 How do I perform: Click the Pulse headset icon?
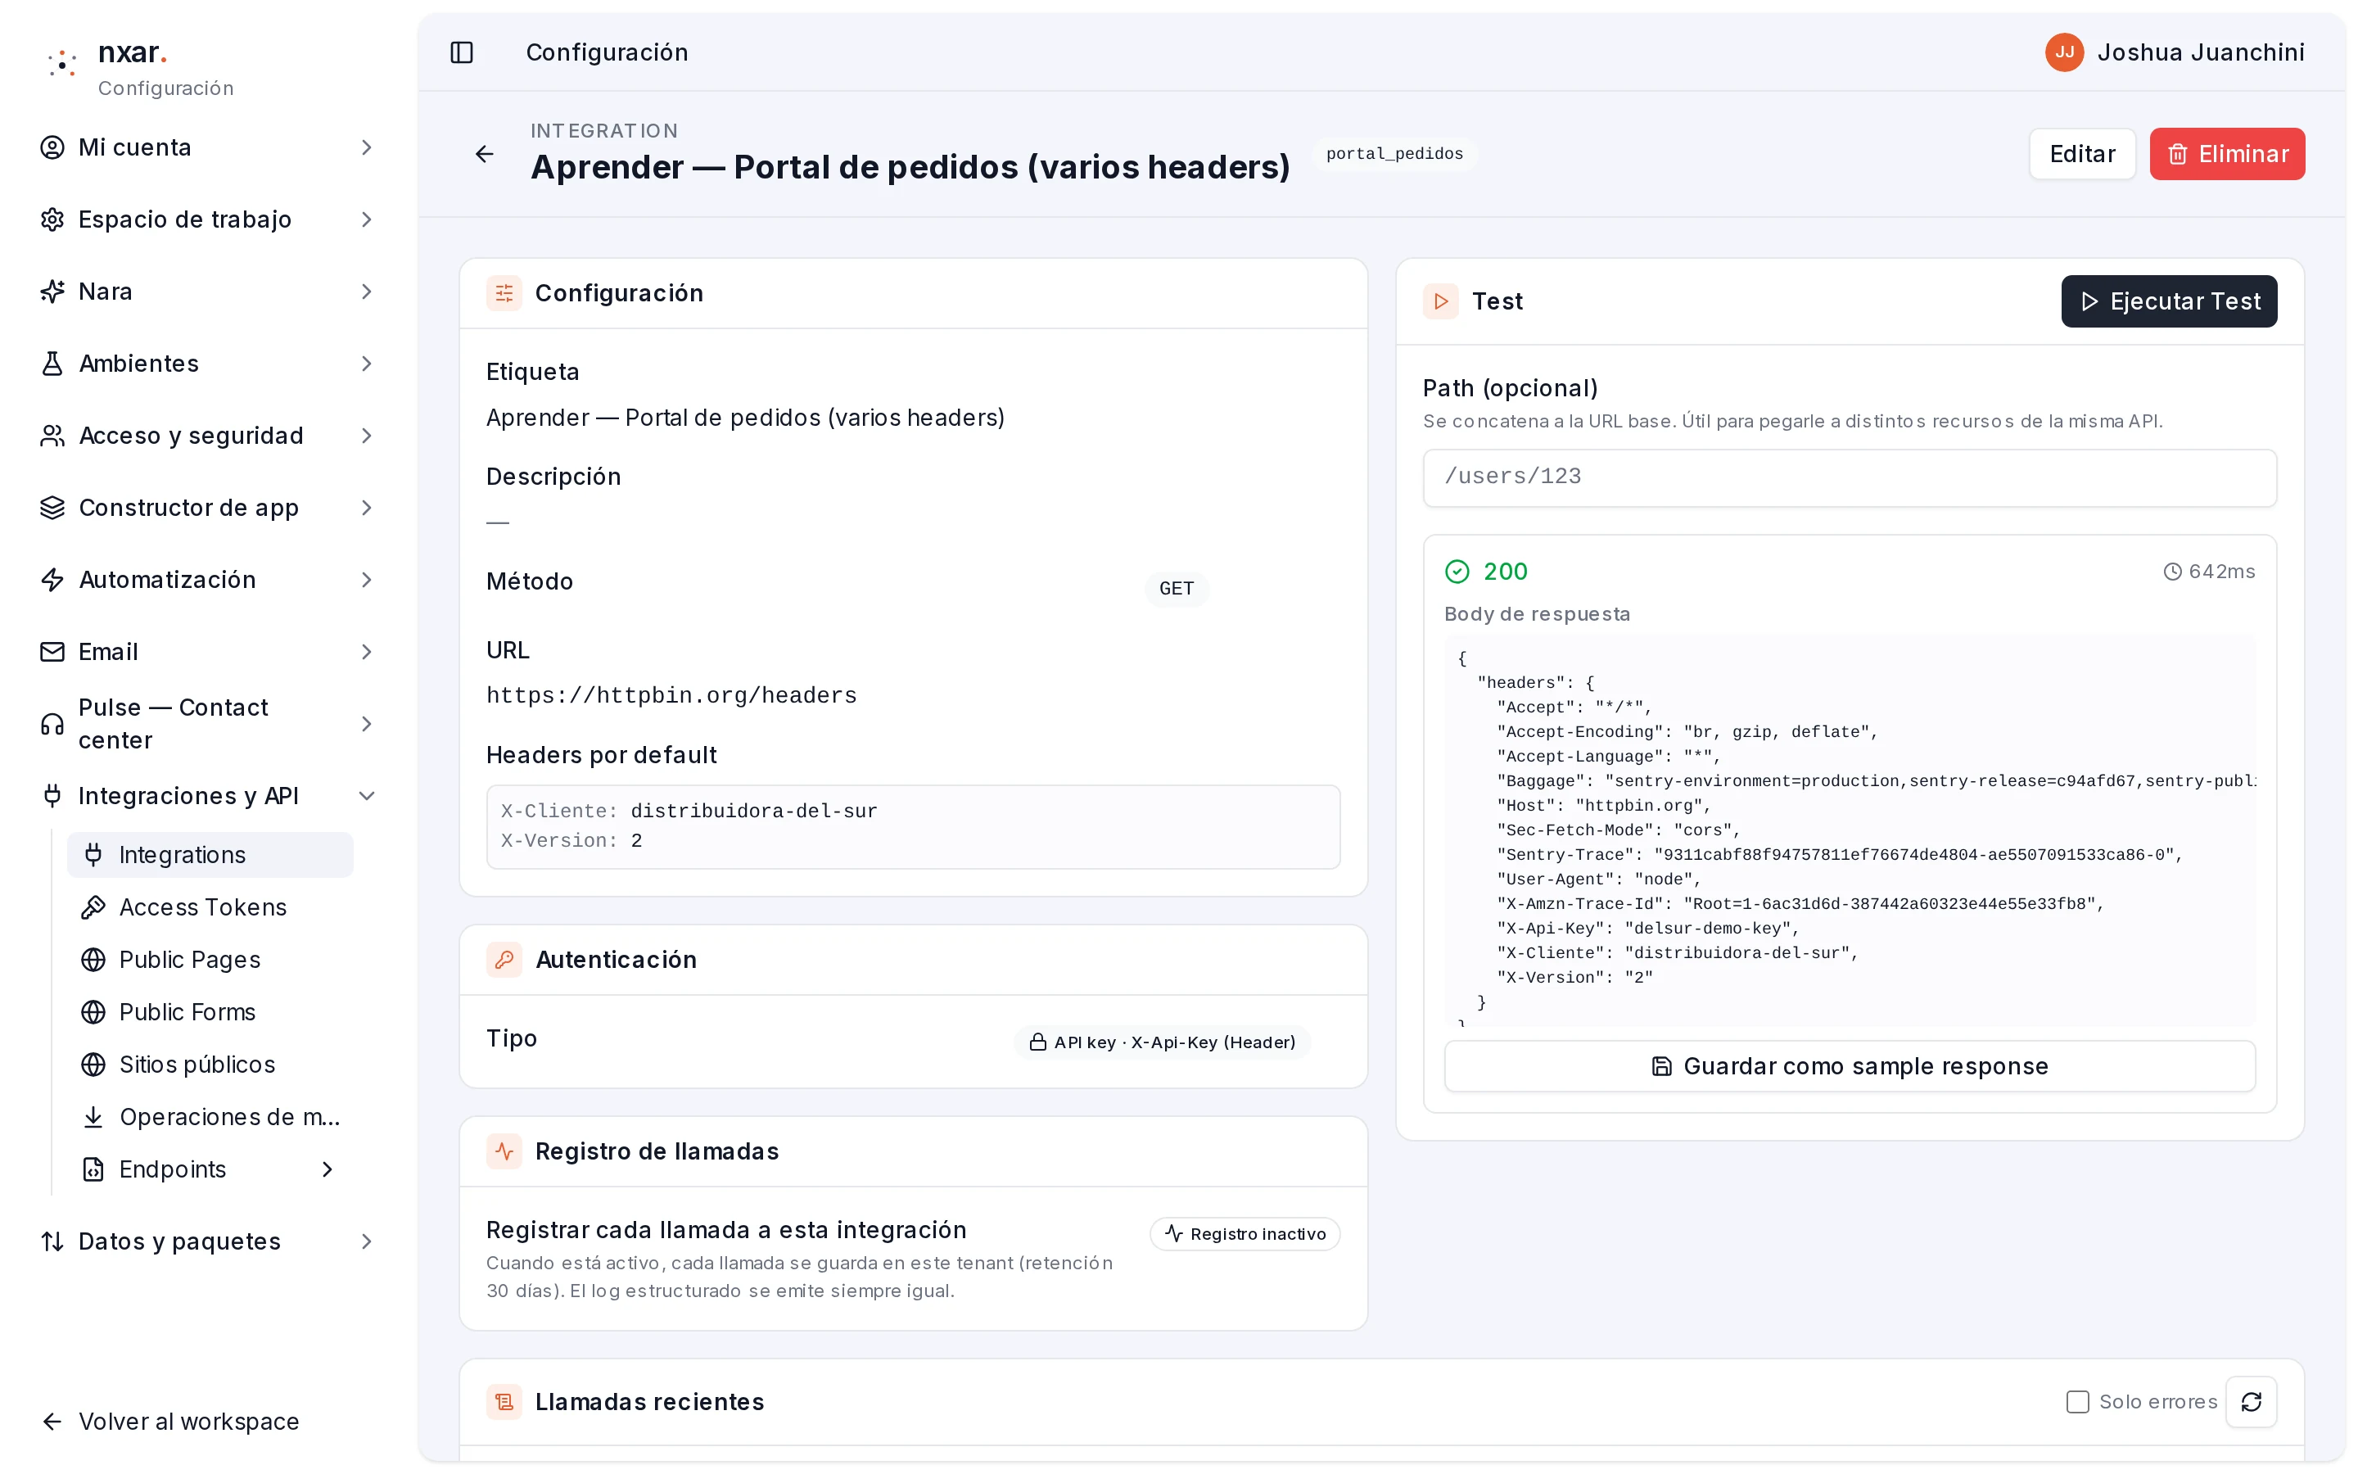tap(52, 725)
